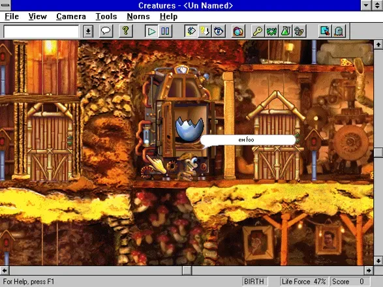Click the 'em foo' speech bubble
Screen dimensions: 383x287
(247, 140)
